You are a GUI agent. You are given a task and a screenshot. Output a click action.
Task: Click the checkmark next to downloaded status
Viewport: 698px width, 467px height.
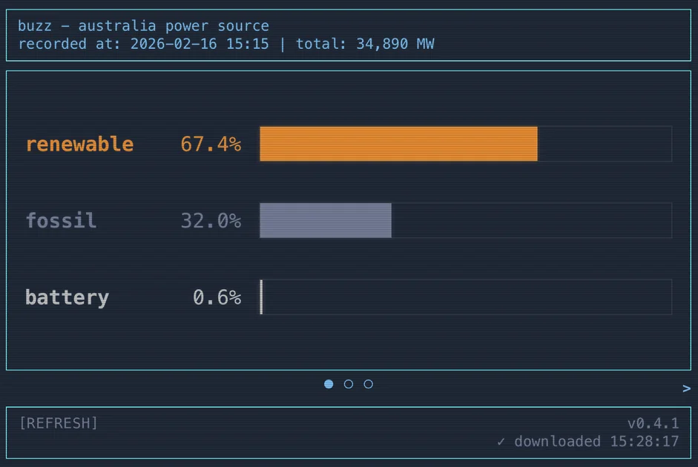tap(503, 441)
